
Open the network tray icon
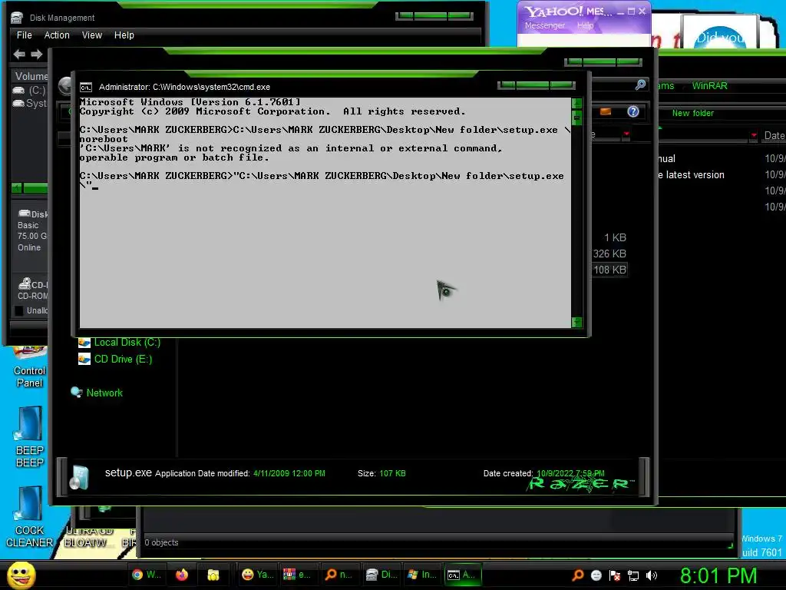tap(633, 575)
